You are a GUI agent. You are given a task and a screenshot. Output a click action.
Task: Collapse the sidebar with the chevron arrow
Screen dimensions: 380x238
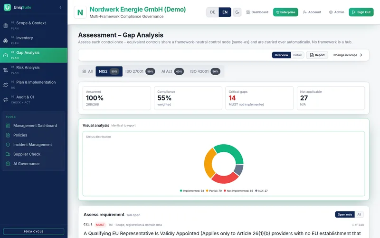[x=60, y=7]
